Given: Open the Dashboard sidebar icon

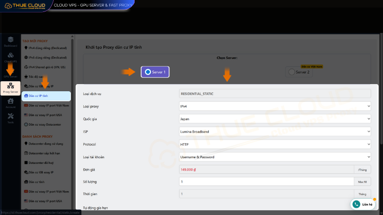Looking at the screenshot, I should [11, 42].
